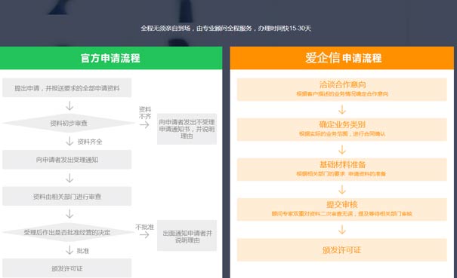This screenshot has height=278, width=457.
Task: Click the 不批准 branch label
Action: pos(144,227)
